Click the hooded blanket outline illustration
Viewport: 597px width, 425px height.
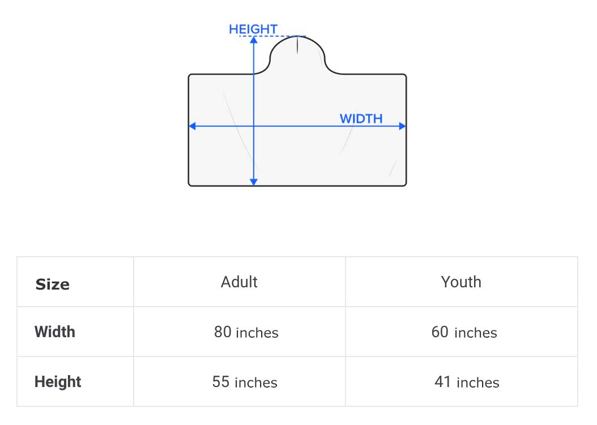(x=297, y=111)
